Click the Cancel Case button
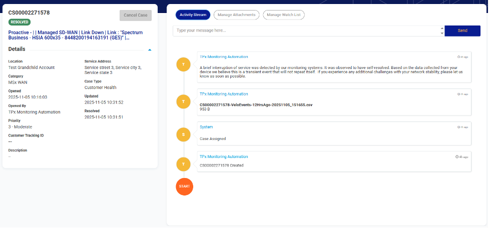489x228 pixels. click(x=136, y=15)
